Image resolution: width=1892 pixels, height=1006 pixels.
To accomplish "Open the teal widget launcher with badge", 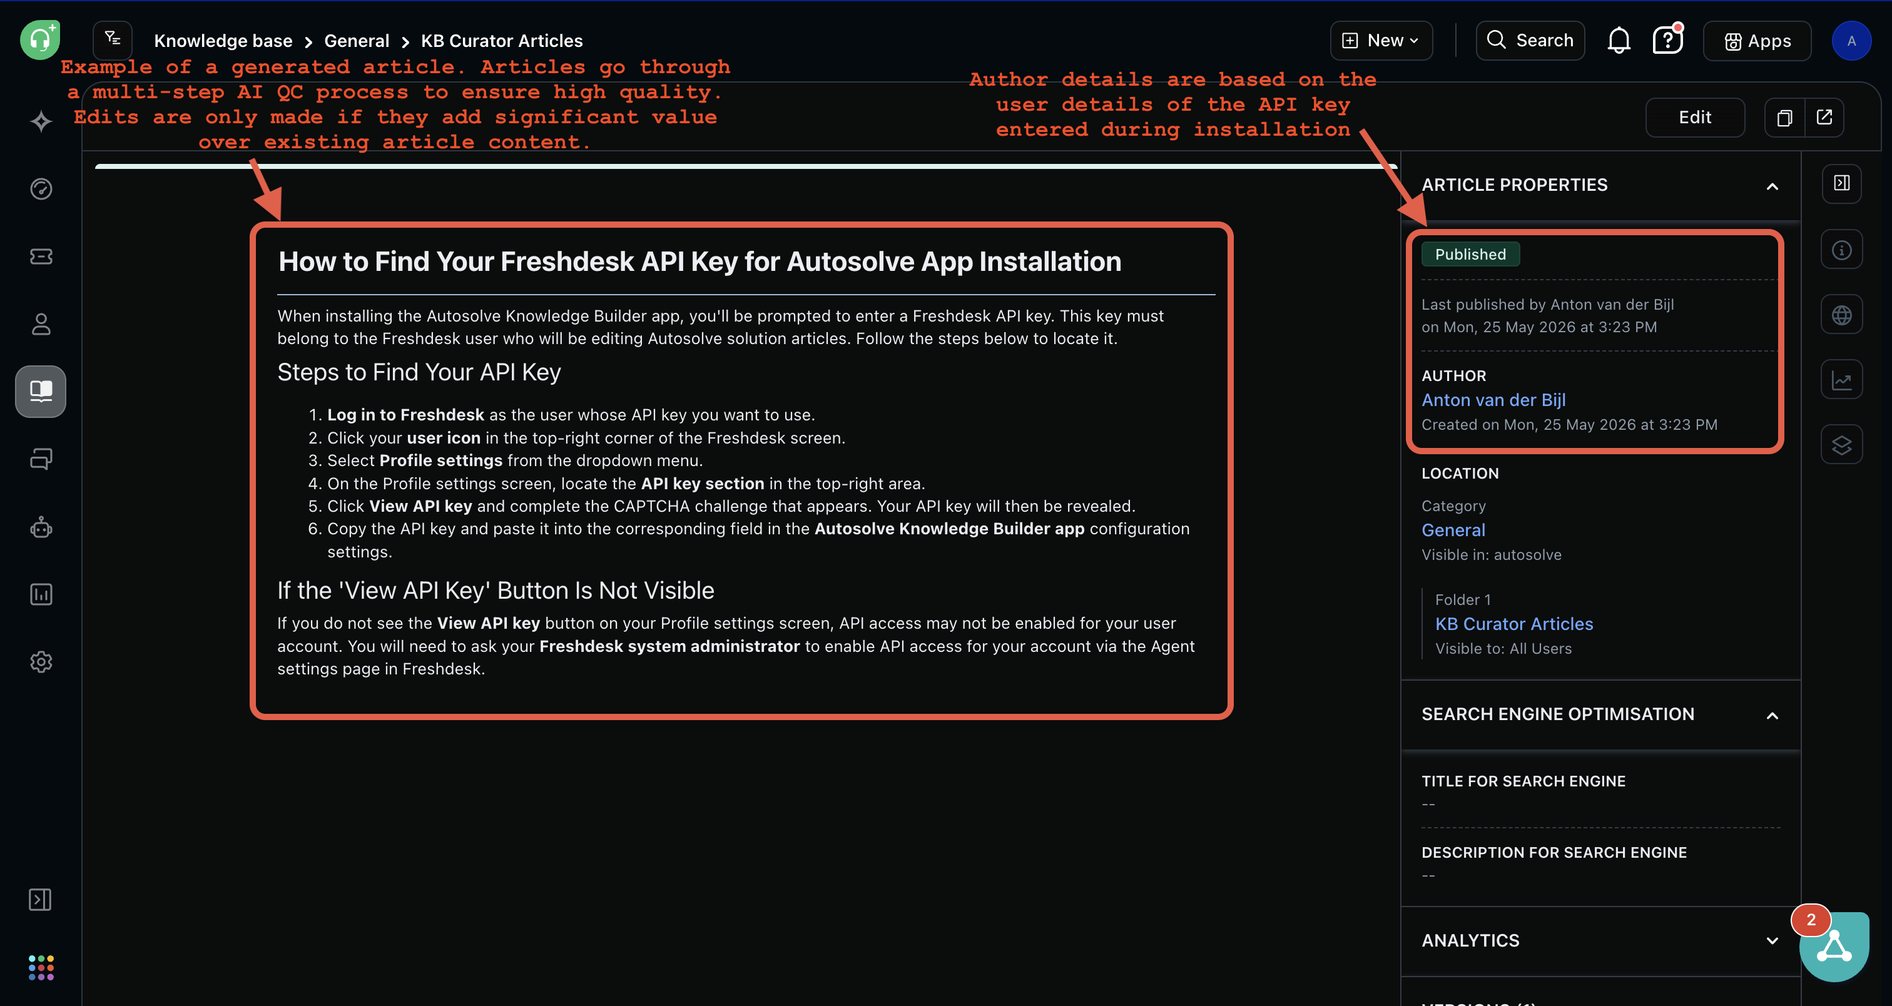I will (1834, 946).
